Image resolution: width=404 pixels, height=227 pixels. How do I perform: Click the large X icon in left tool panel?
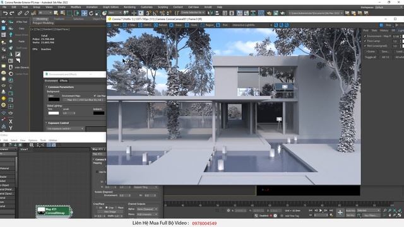[x=11, y=121]
